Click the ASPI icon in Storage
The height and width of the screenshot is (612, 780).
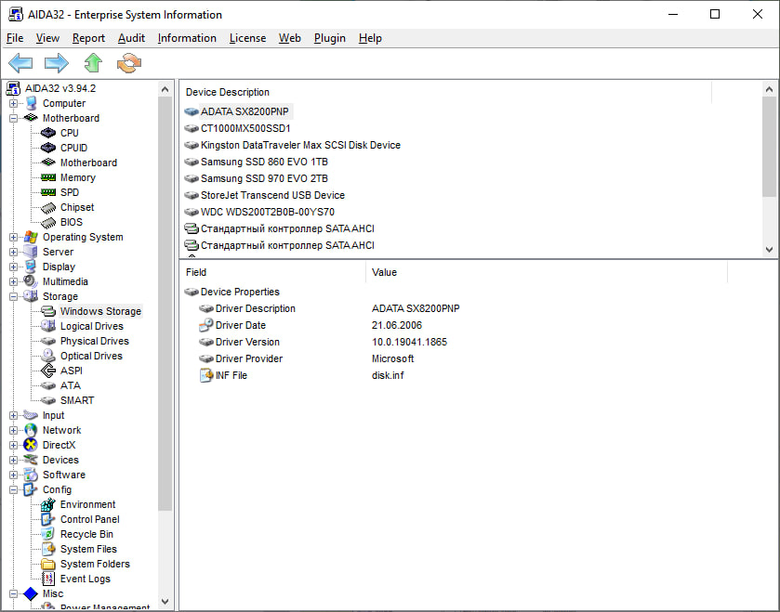(x=48, y=371)
